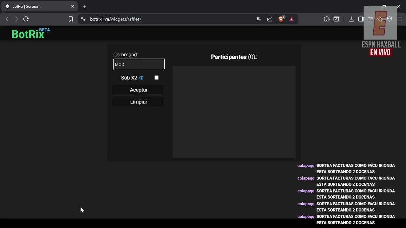Enable the Sub X2 checkbox
This screenshot has width=406, height=228.
pos(156,78)
